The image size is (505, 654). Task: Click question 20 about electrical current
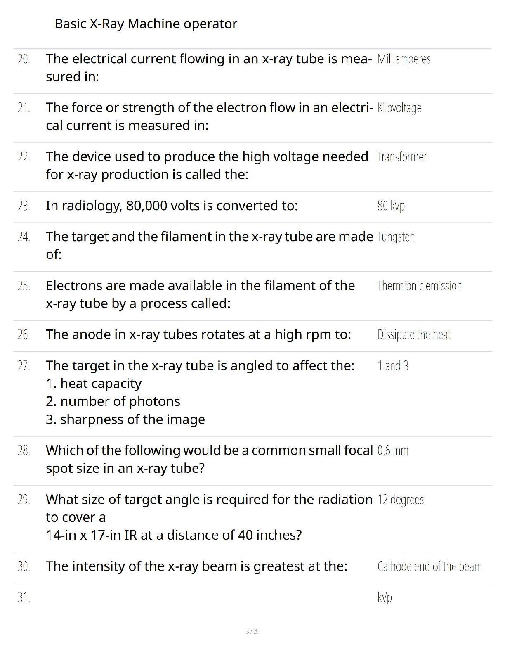point(209,68)
